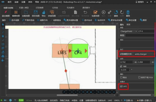Click the 撤销 undo arrow icon
This screenshot has width=156, height=102.
(x=116, y=12)
